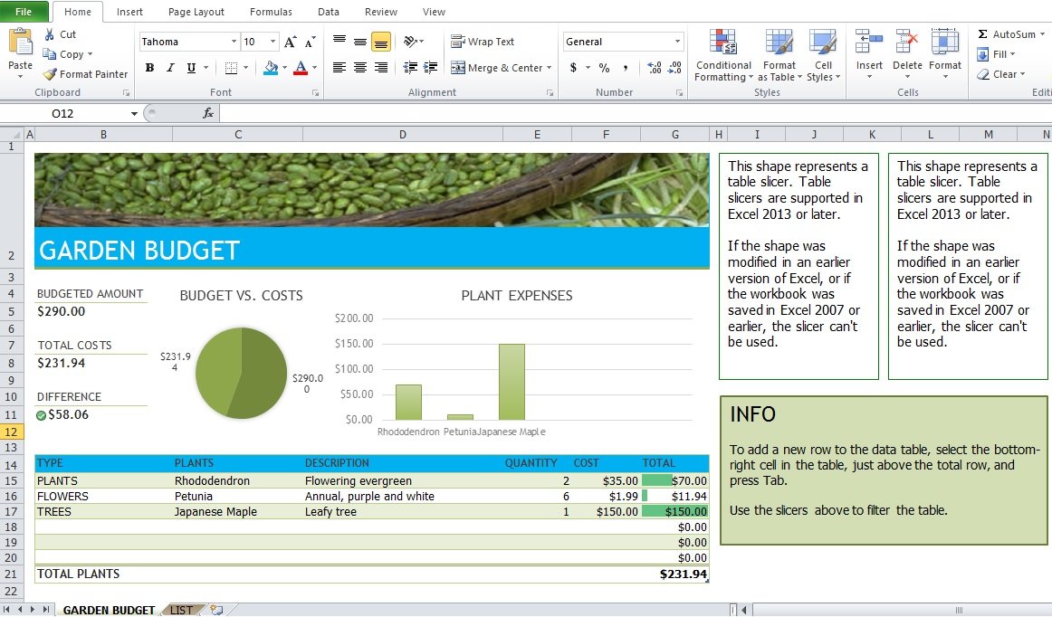This screenshot has width=1052, height=617.
Task: Open Format as Table gallery
Action: (x=779, y=55)
